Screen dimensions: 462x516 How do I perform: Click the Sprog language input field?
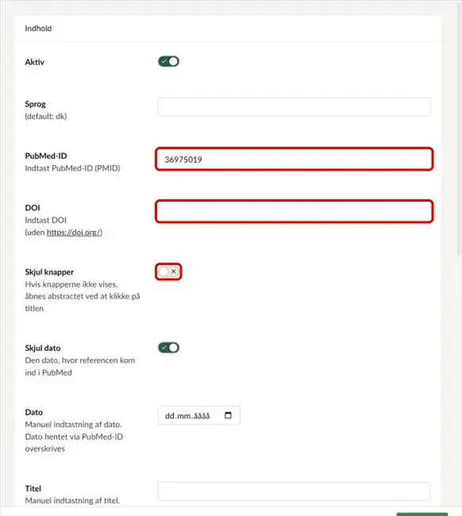[x=294, y=107]
